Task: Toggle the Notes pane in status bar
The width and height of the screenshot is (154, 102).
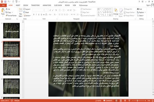Action: coord(98,101)
